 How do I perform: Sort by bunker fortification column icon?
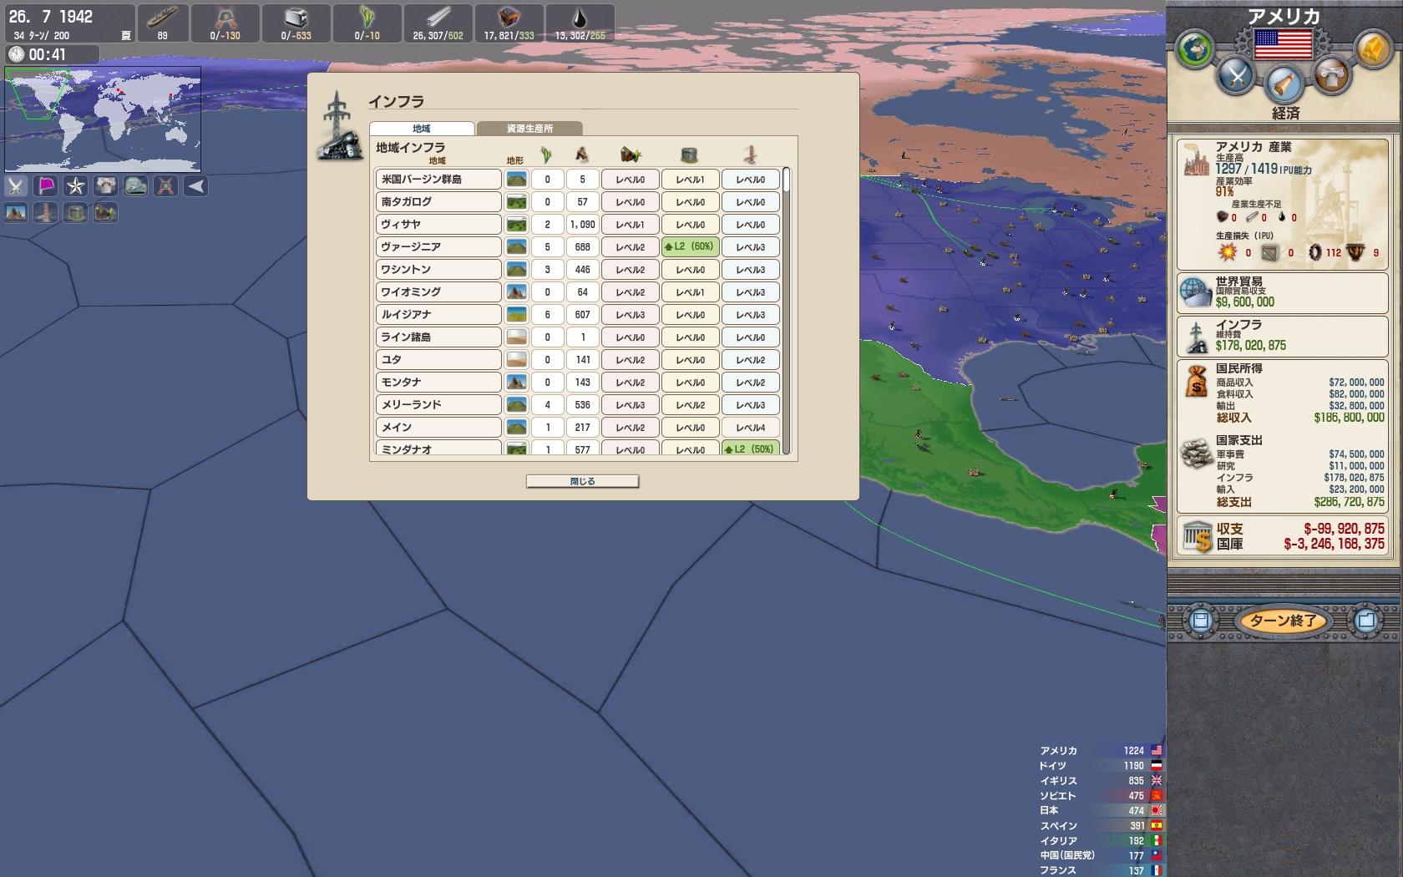point(689,155)
